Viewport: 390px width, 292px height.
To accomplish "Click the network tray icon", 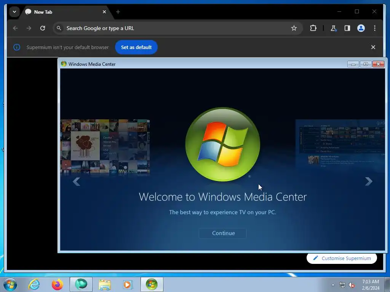I will click(x=342, y=285).
